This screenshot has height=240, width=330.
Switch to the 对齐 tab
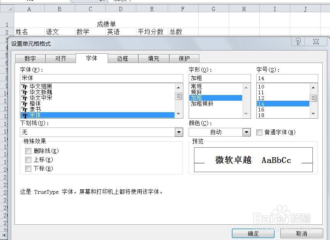(x=61, y=58)
